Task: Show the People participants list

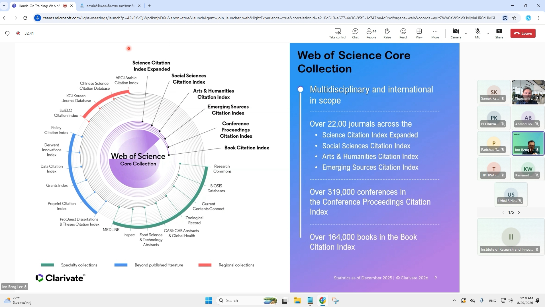Action: point(371,33)
